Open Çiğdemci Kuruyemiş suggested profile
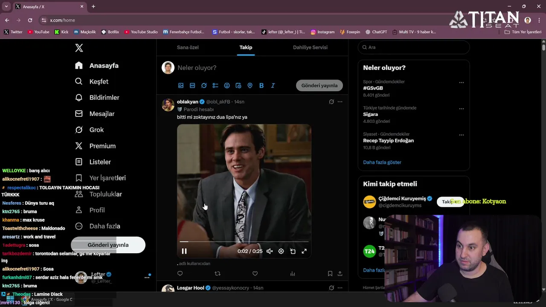Viewport: 546px width, 307px height. pyautogui.click(x=402, y=199)
